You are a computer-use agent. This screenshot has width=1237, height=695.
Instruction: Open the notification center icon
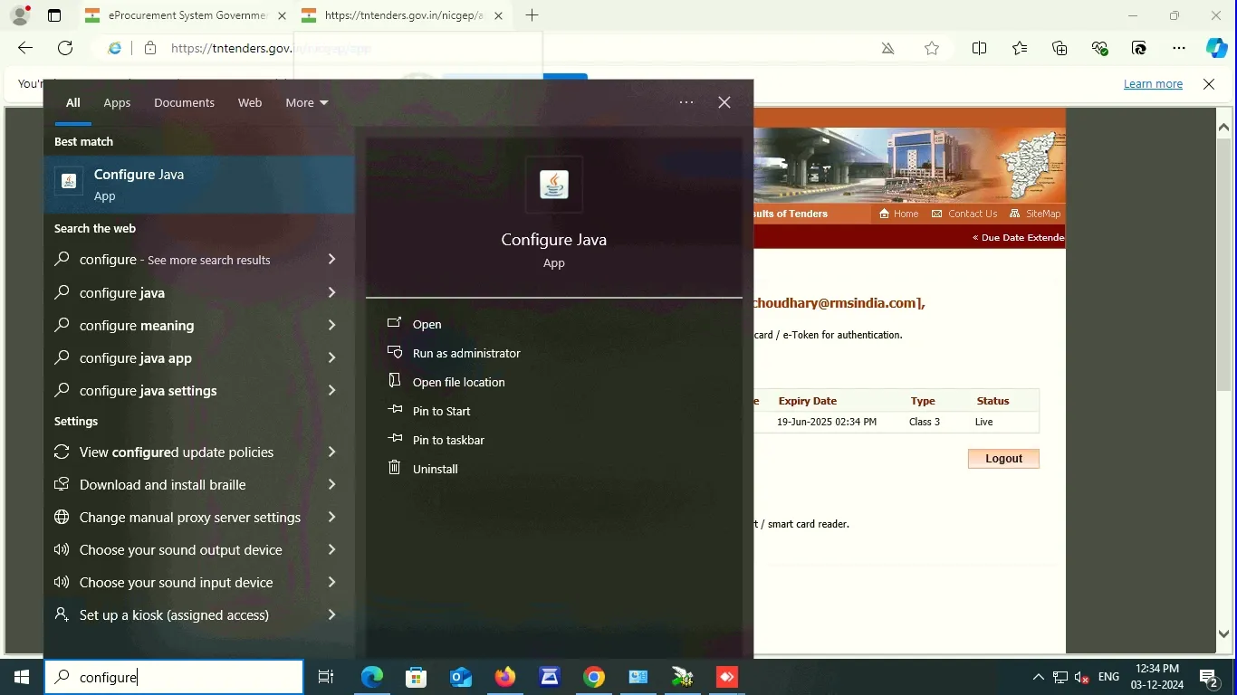coord(1207,677)
